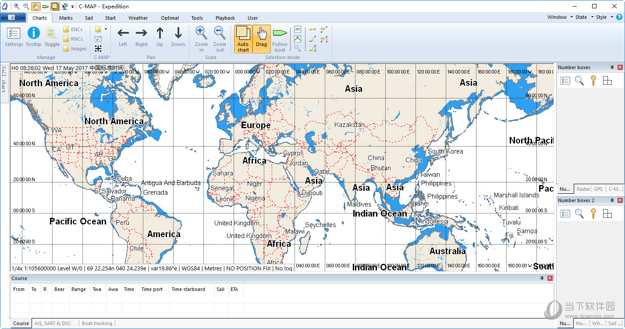Toggle Drag selection mode
Screen dimensions: 625x329
coord(262,38)
